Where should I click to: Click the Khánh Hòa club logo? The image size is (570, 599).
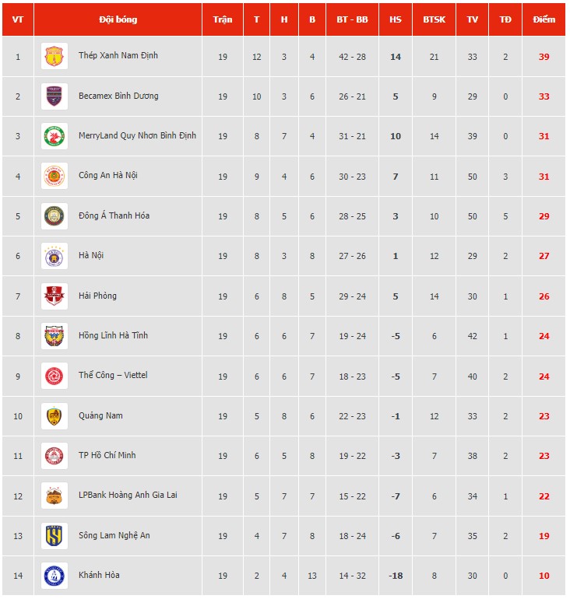pyautogui.click(x=55, y=576)
